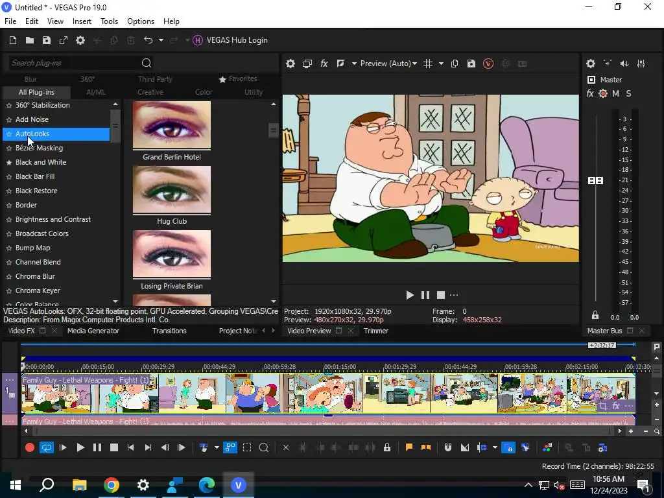
Task: Open more preview transport options
Action: (x=454, y=295)
